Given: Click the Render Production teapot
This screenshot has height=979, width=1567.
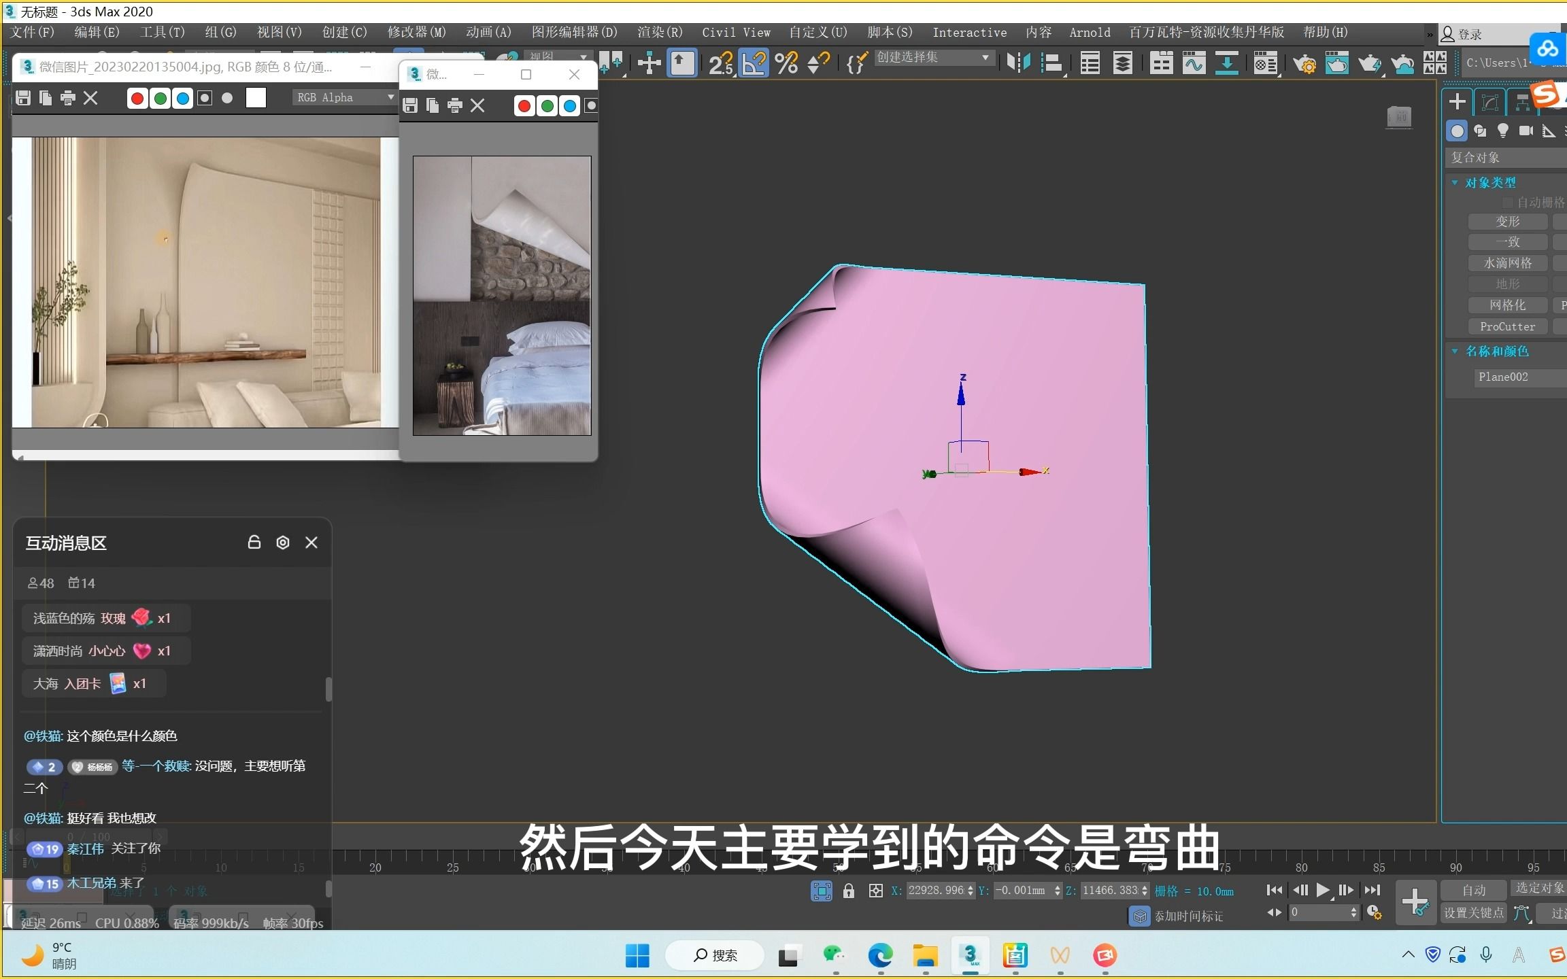Looking at the screenshot, I should (x=1369, y=63).
